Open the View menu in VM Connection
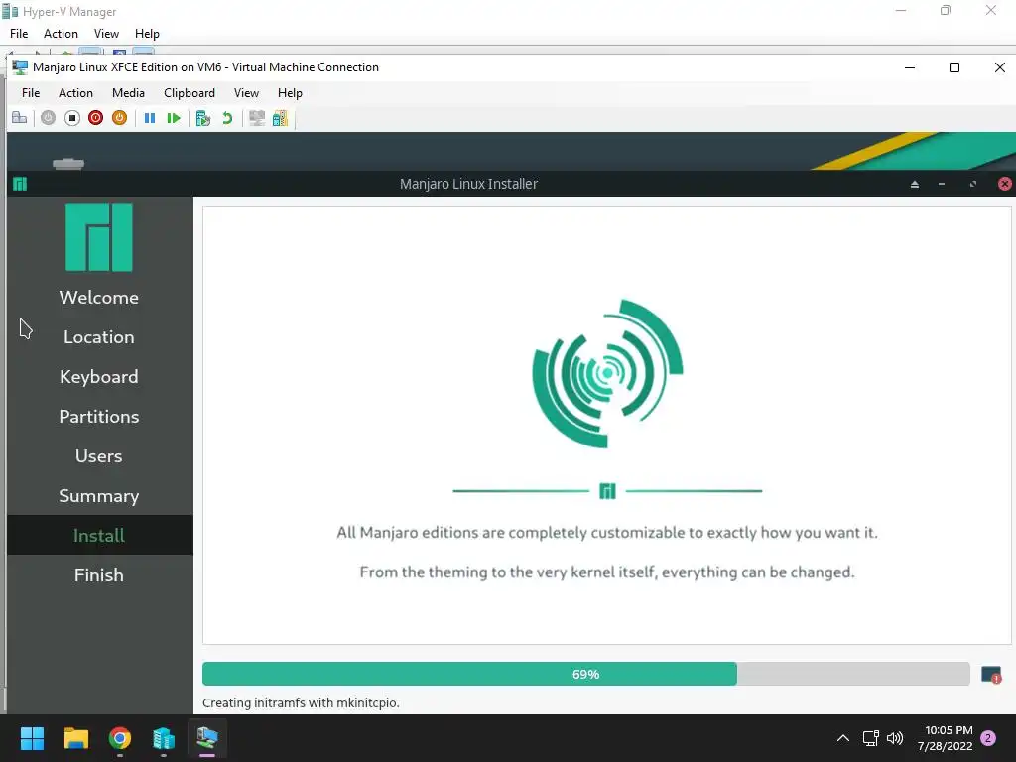Screen dimensions: 1016x762 point(246,93)
